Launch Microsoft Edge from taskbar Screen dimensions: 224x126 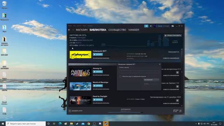pyautogui.click(x=60, y=124)
